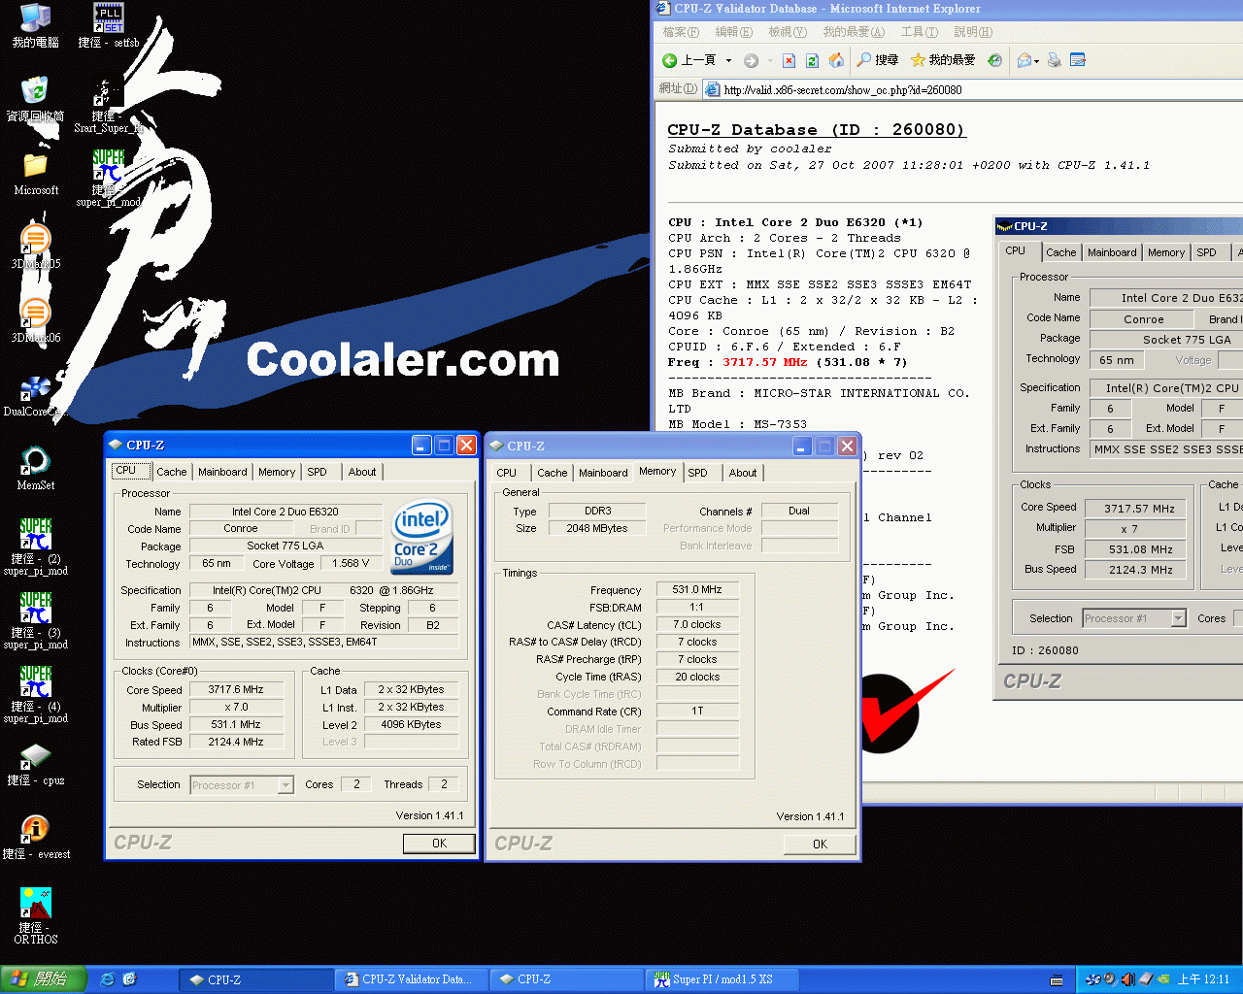
Task: Click the Edit page icon in IE toolbar
Action: pos(1077,60)
